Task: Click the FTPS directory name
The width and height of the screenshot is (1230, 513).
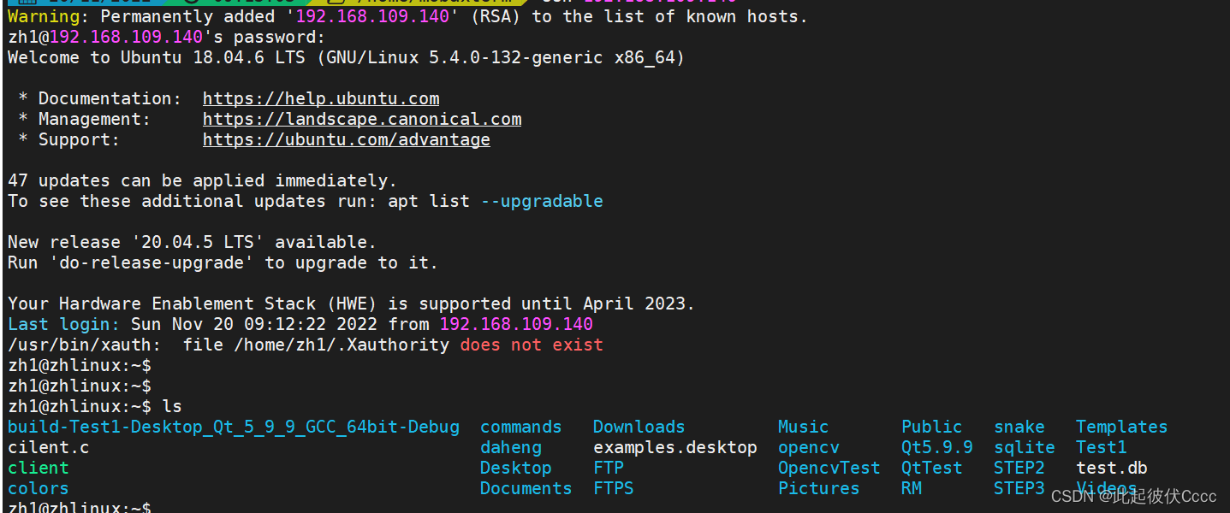Action: [x=614, y=488]
